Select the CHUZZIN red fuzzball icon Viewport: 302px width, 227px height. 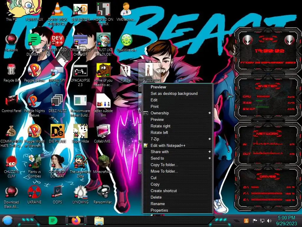coord(12,166)
